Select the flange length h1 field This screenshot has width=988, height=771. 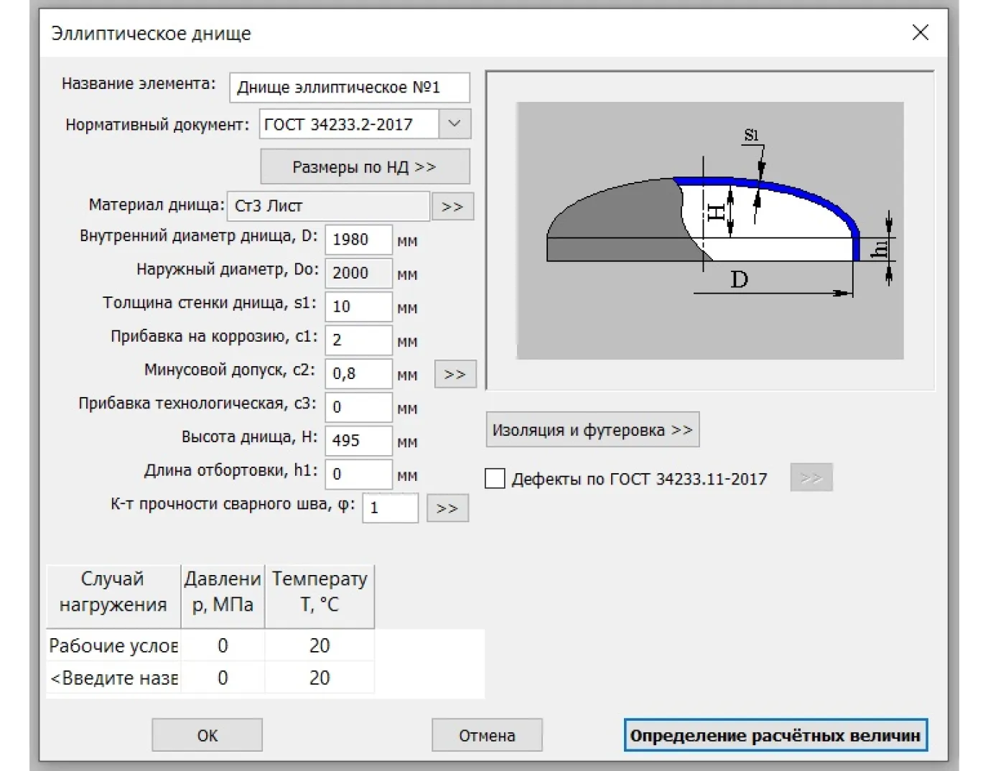click(358, 475)
